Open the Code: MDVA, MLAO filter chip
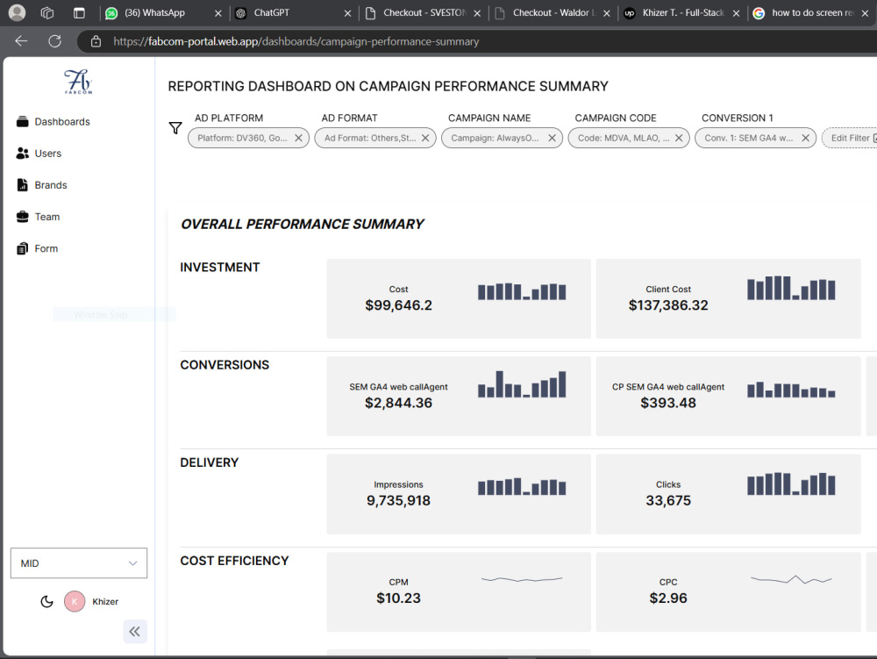The width and height of the screenshot is (877, 659). [623, 138]
